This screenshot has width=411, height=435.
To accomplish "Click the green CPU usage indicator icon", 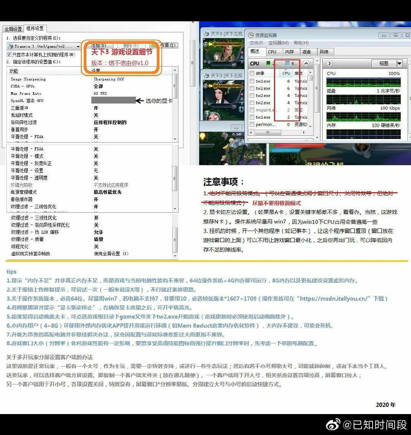I will (x=268, y=63).
